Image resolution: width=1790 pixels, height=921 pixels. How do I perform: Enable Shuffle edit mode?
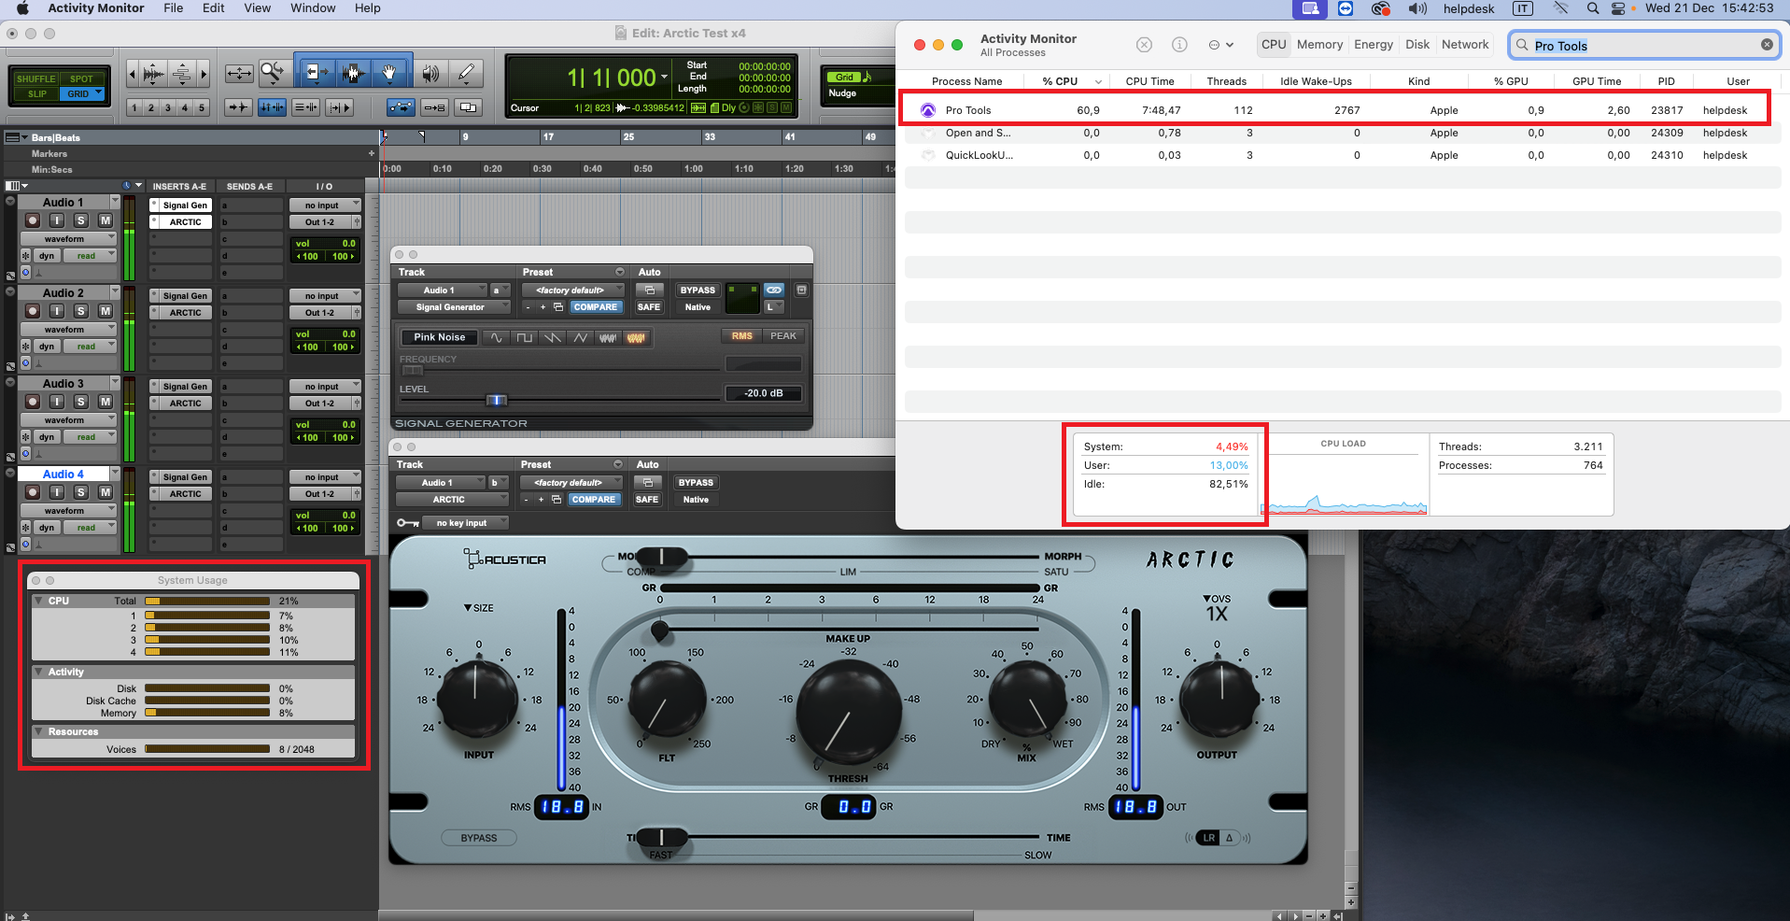(35, 78)
